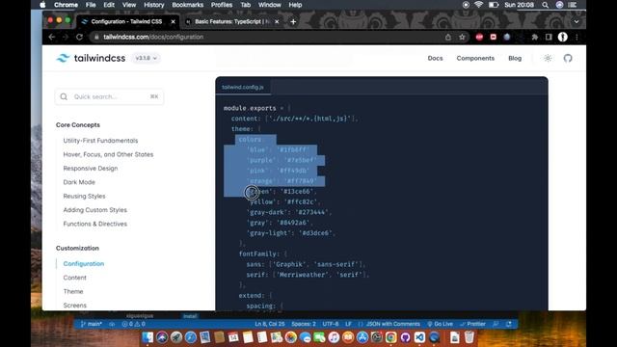Open Adding Custom Styles page

[x=94, y=210]
